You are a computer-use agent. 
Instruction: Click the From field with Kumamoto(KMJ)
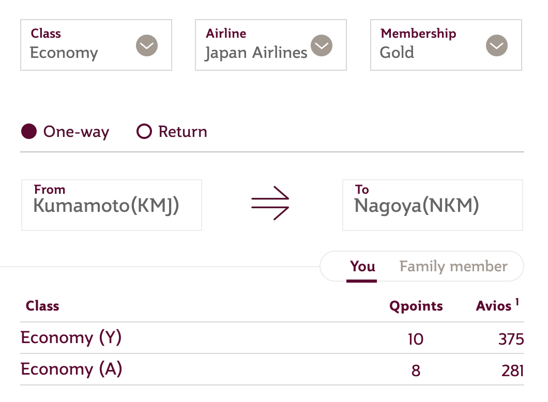pyautogui.click(x=111, y=205)
